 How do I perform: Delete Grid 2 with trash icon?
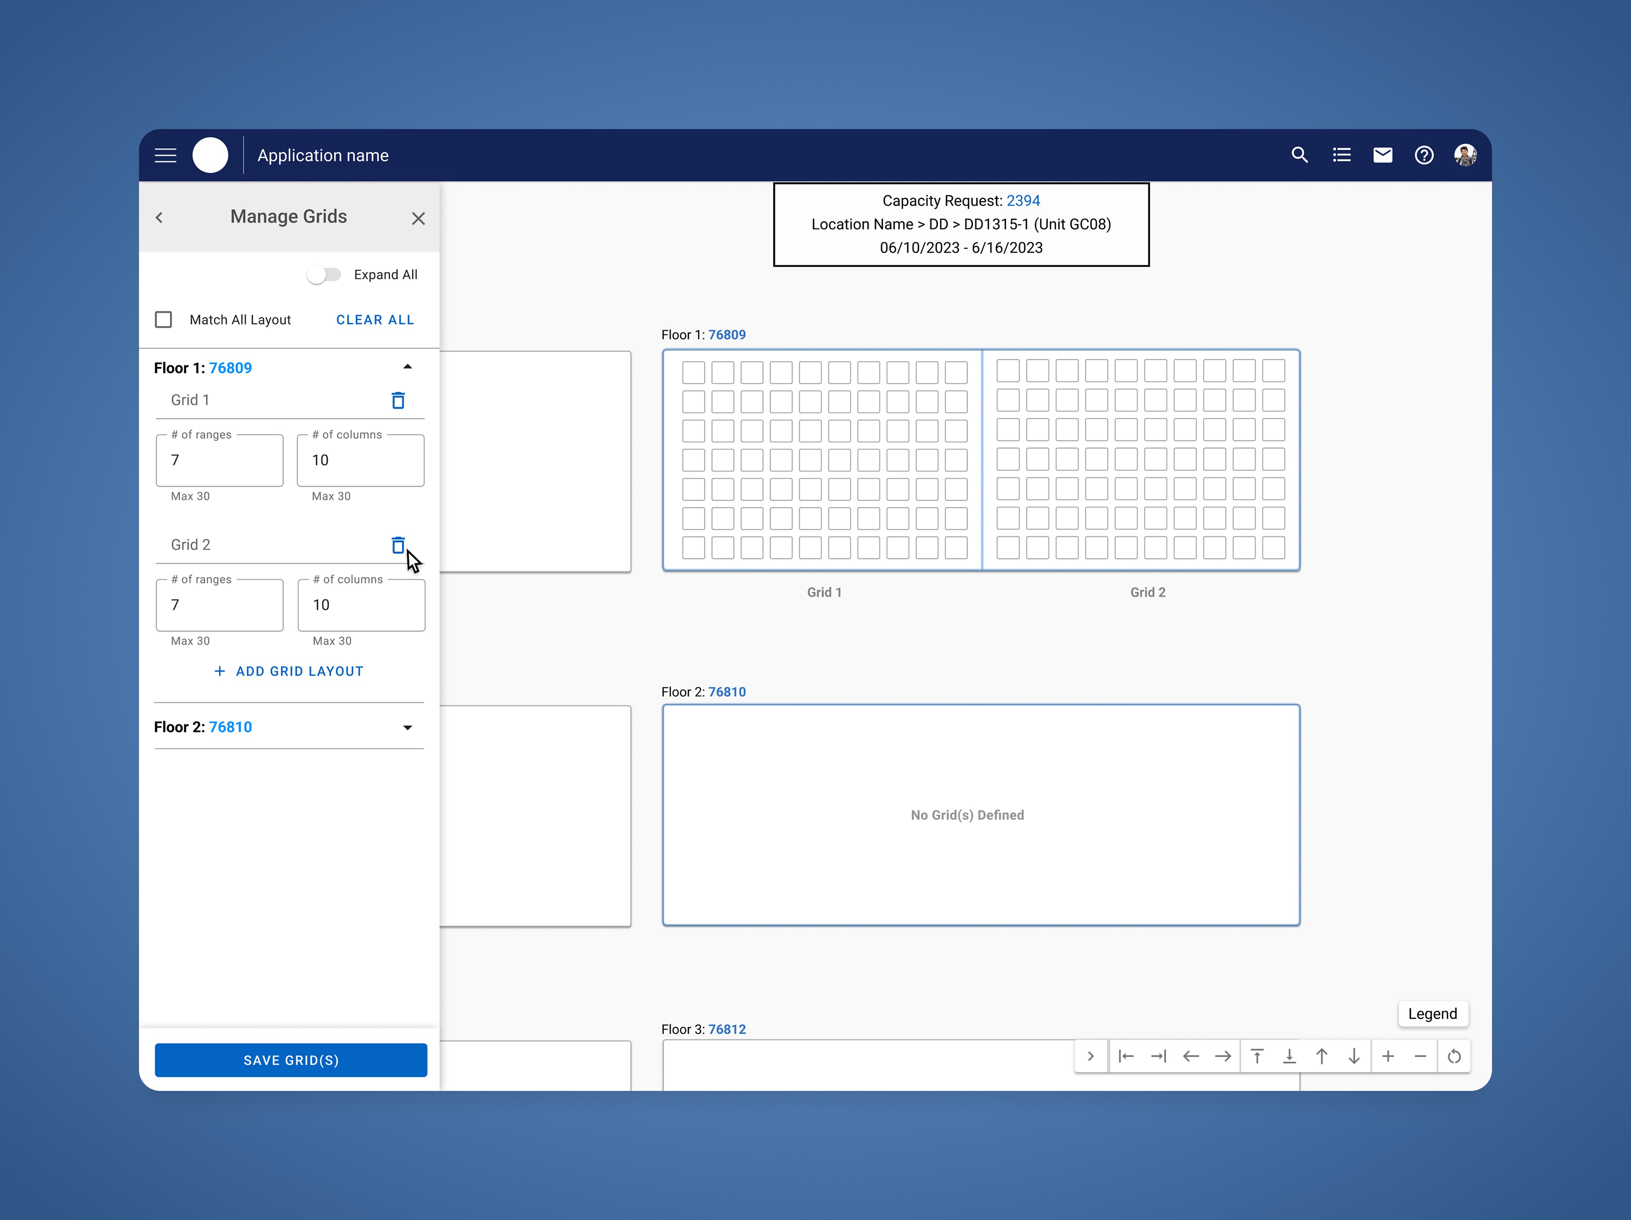pos(397,545)
